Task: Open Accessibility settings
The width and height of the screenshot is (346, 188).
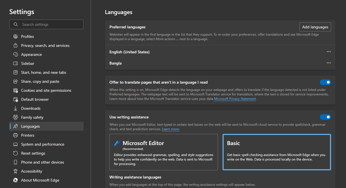Action: coord(46,171)
